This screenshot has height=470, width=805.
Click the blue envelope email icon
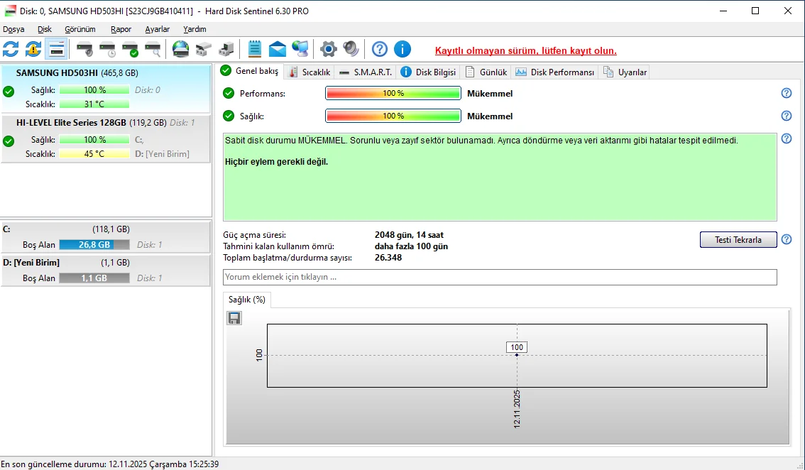pos(278,49)
